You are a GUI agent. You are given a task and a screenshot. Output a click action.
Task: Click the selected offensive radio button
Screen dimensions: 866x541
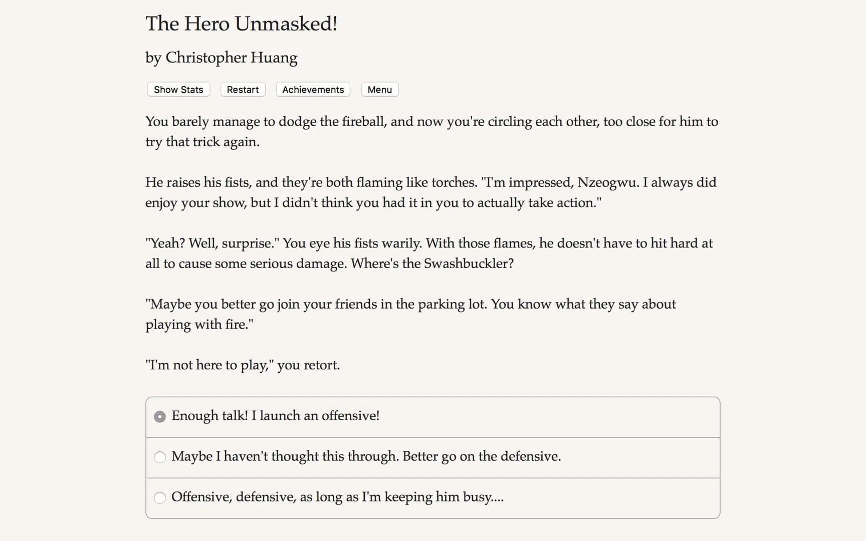(x=159, y=416)
